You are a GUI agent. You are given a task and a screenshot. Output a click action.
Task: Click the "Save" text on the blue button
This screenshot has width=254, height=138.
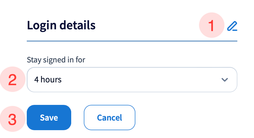pos(49,118)
